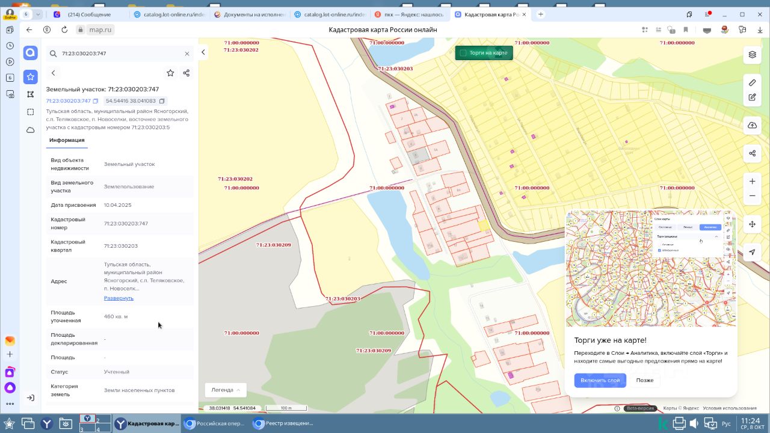
Task: Enable the 'Торги на карте' checkbox
Action: tap(463, 53)
